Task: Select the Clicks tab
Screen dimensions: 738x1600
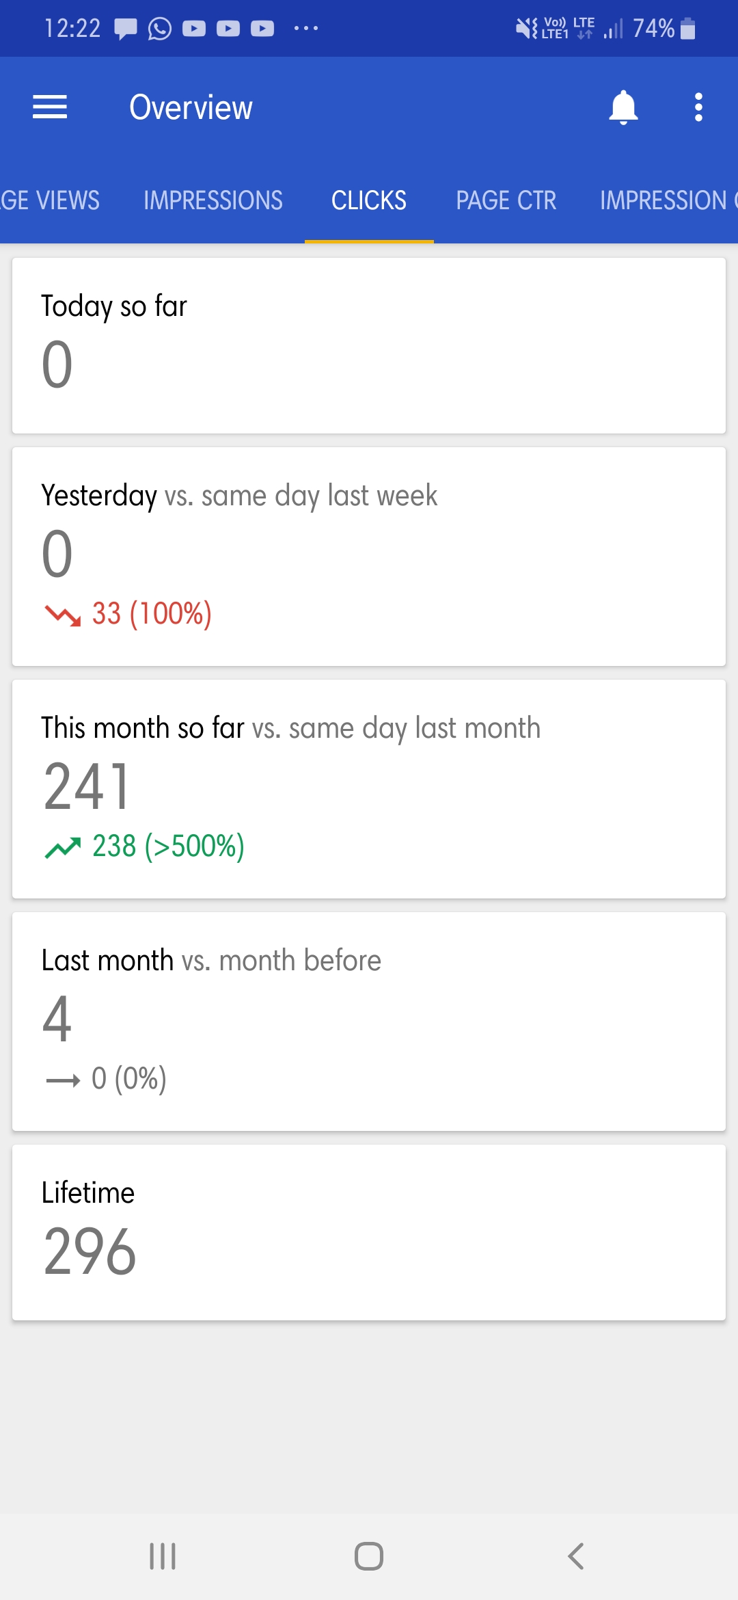Action: [x=369, y=200]
